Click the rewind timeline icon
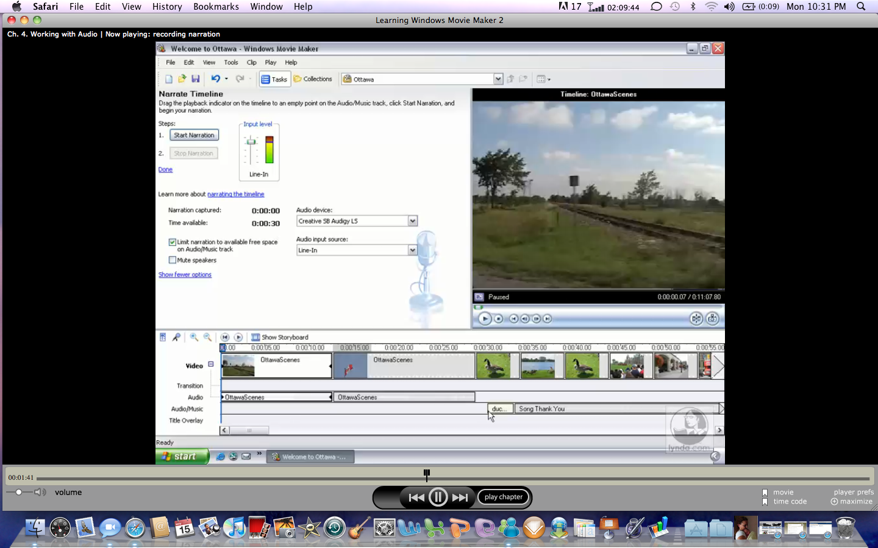878x548 pixels. pos(225,337)
